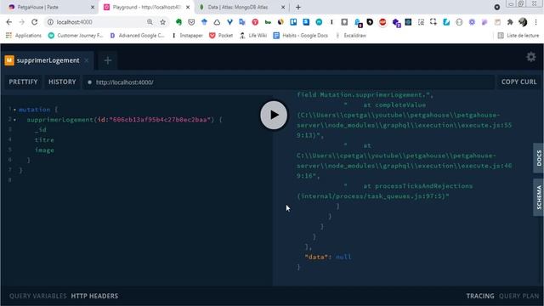Screen dimensions: 544x306
Task: Open the Trello extension
Action: pyautogui.click(x=293, y=22)
